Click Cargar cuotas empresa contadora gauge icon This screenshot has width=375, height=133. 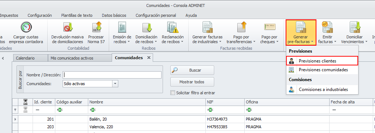(x=26, y=27)
